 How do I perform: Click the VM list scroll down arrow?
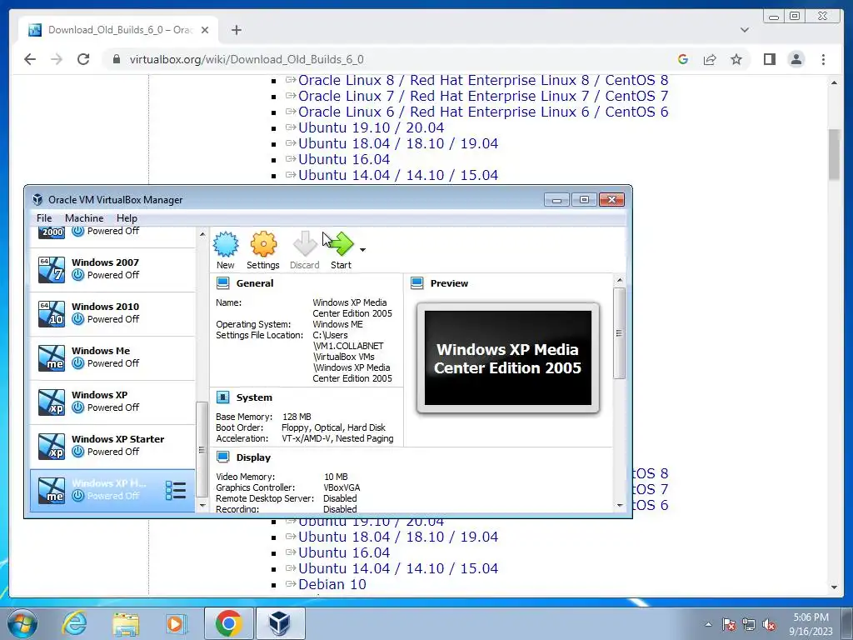pyautogui.click(x=202, y=506)
